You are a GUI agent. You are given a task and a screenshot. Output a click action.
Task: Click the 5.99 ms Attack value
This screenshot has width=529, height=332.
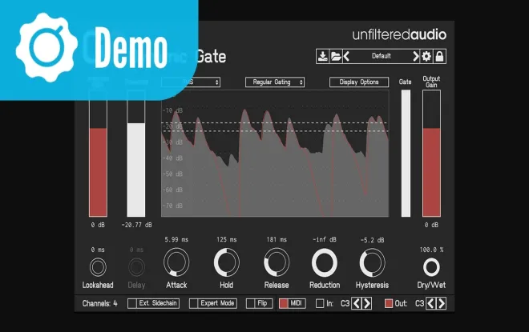(176, 240)
